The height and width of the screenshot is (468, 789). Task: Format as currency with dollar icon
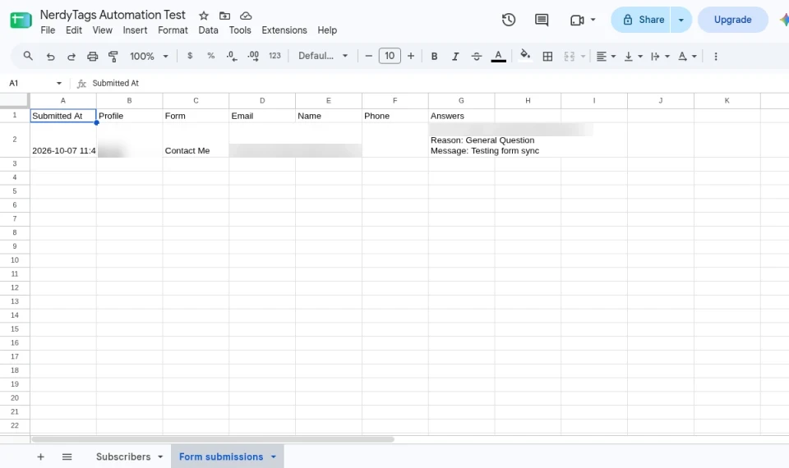[x=190, y=56]
